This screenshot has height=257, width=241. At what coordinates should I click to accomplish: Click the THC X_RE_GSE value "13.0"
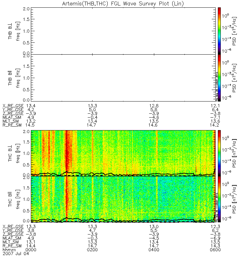(x=154, y=227)
